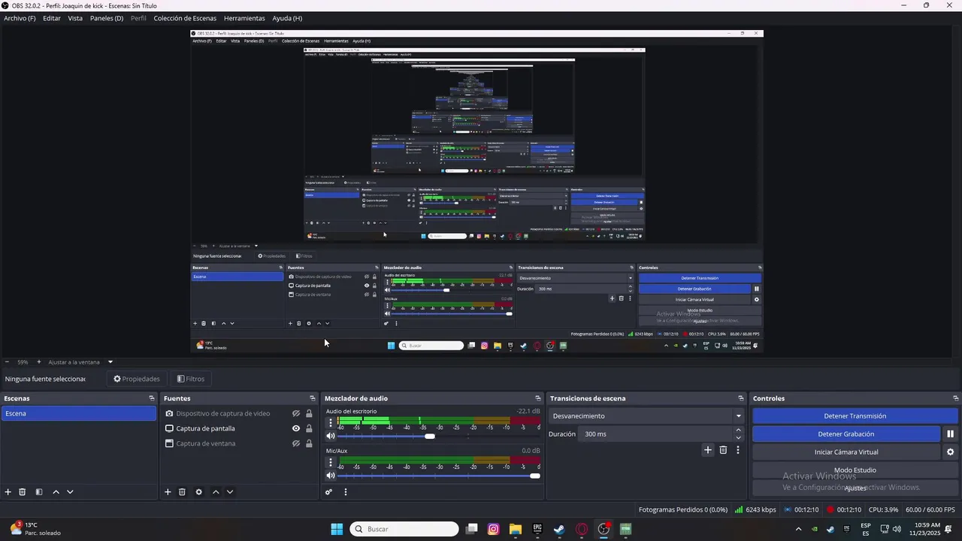Image resolution: width=962 pixels, height=541 pixels.
Task: Undock the Transiciones de escena panel
Action: (x=741, y=398)
